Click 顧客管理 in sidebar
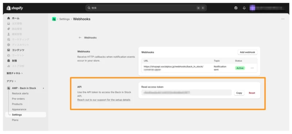The width and height of the screenshot is (292, 134). pos(17,34)
